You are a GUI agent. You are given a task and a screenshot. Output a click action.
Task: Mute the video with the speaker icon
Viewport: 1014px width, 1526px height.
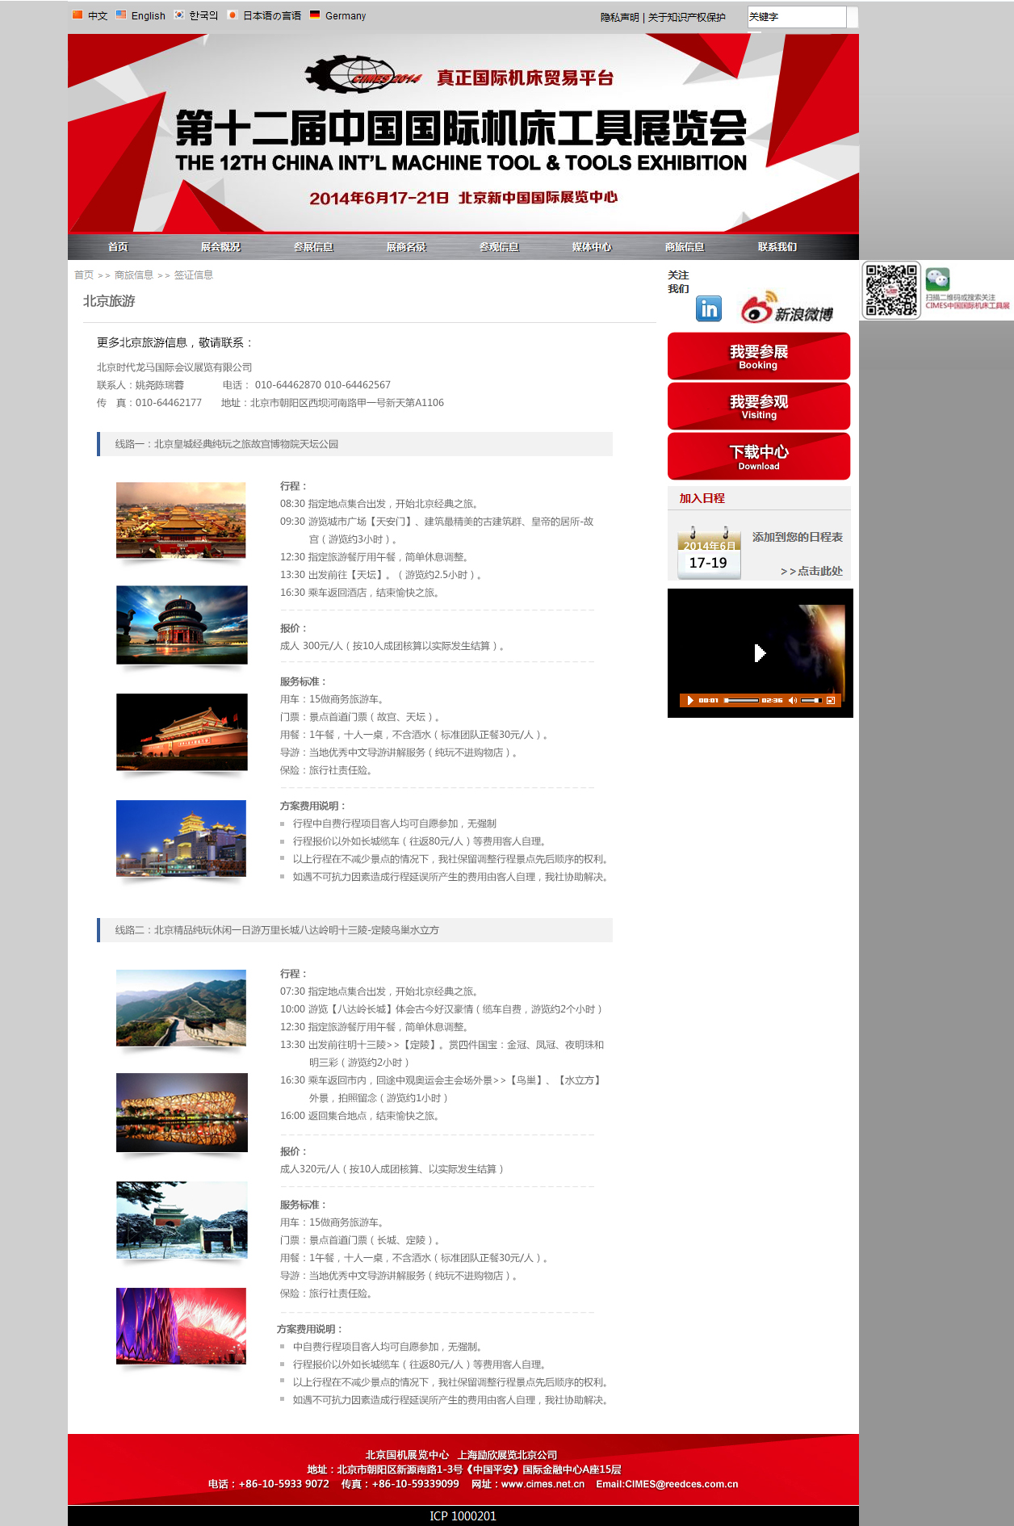pyautogui.click(x=792, y=700)
